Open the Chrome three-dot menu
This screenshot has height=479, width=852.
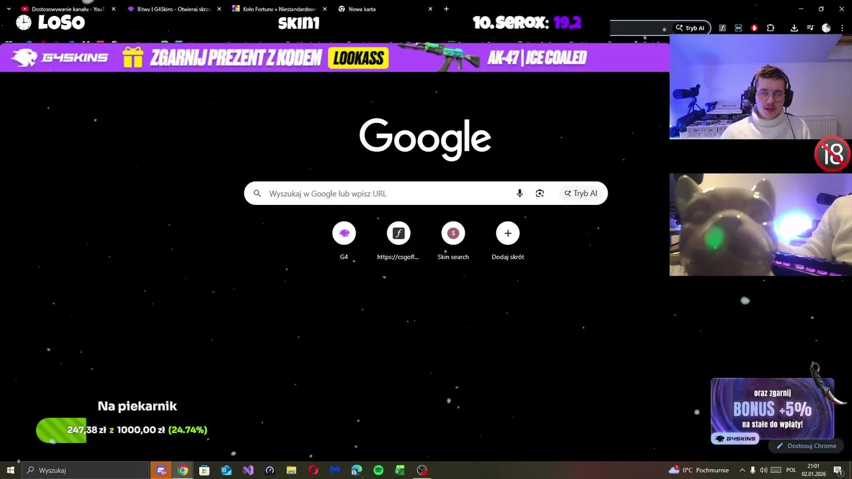[842, 28]
